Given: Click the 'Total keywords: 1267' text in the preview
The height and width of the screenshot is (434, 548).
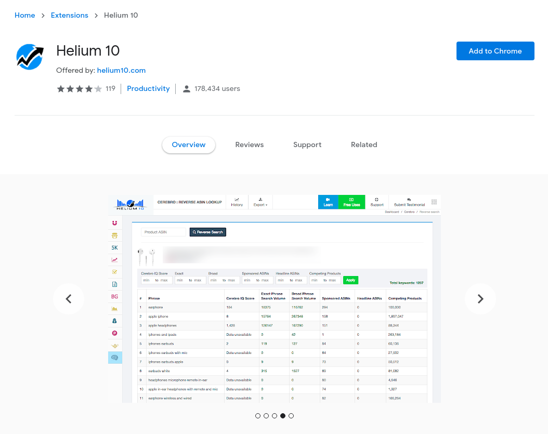Looking at the screenshot, I should point(407,283).
